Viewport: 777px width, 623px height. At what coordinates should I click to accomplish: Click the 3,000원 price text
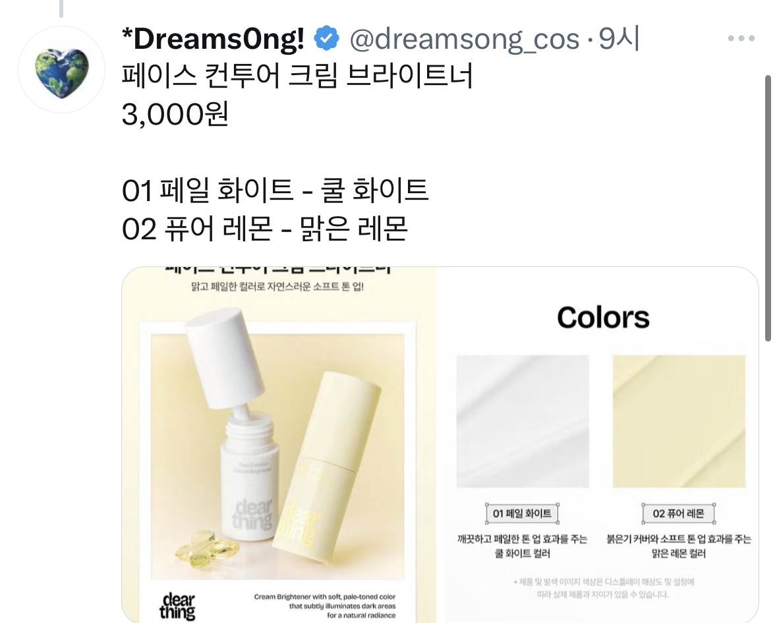pos(175,115)
